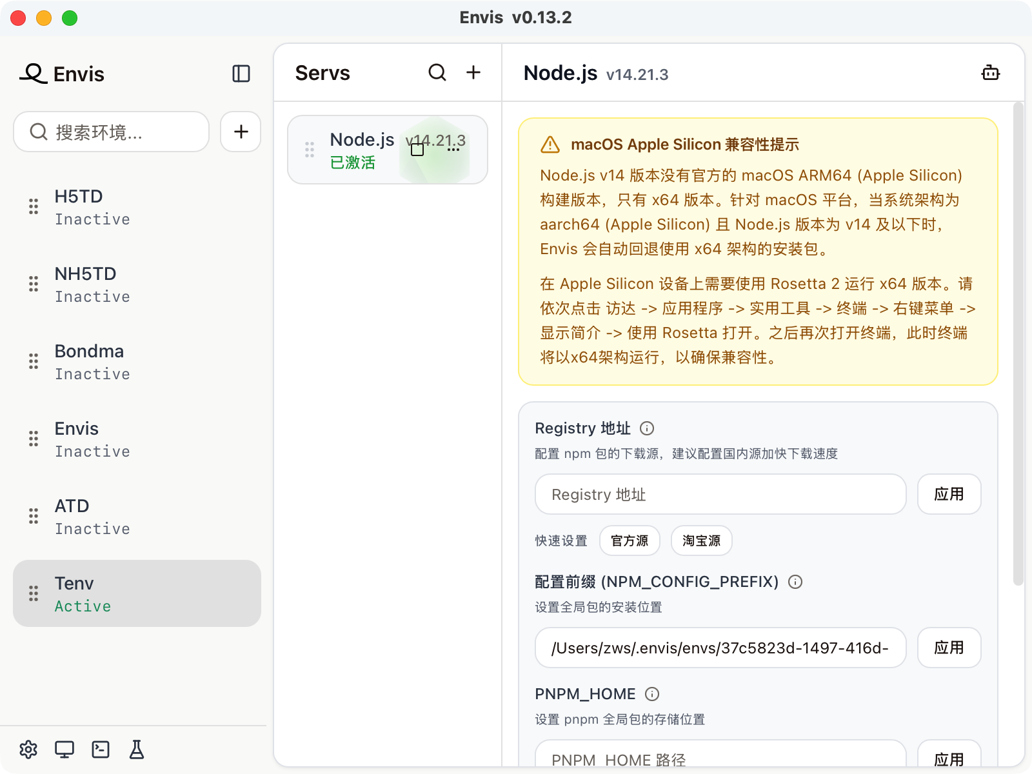The width and height of the screenshot is (1032, 774).
Task: Select the NH5TD environment
Action: click(x=137, y=284)
